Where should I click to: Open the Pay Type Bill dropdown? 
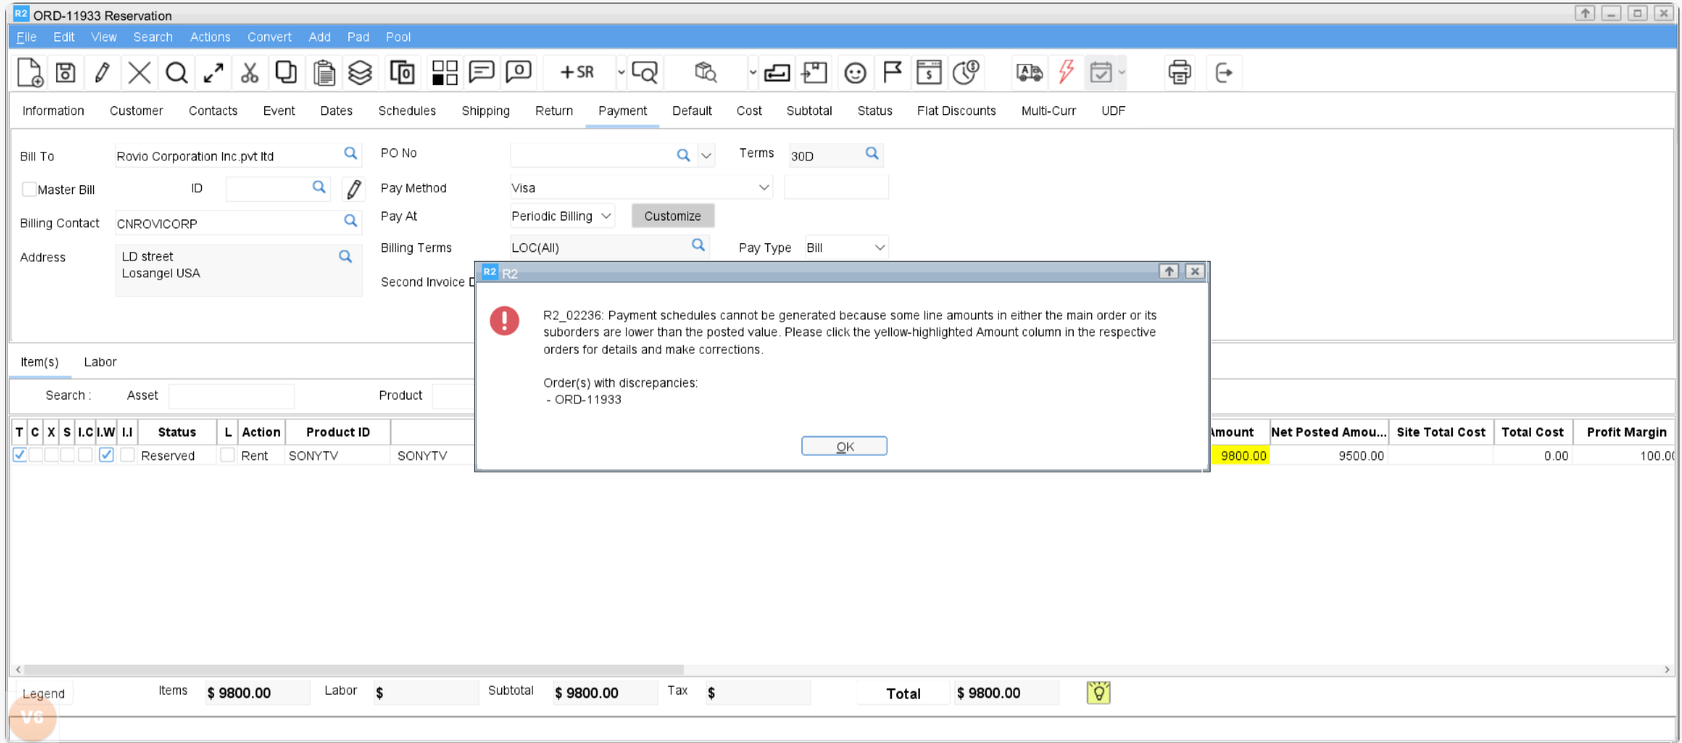point(880,248)
